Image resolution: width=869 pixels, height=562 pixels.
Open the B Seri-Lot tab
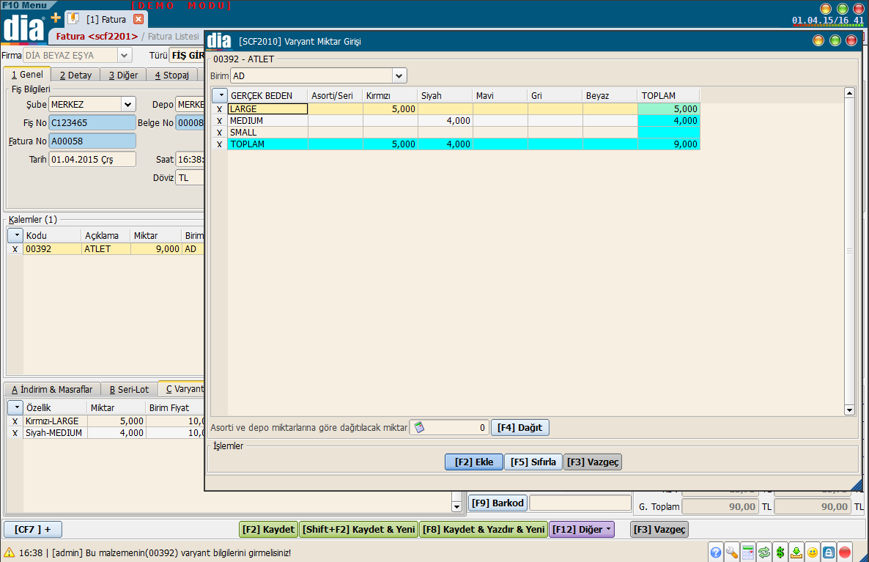click(129, 389)
